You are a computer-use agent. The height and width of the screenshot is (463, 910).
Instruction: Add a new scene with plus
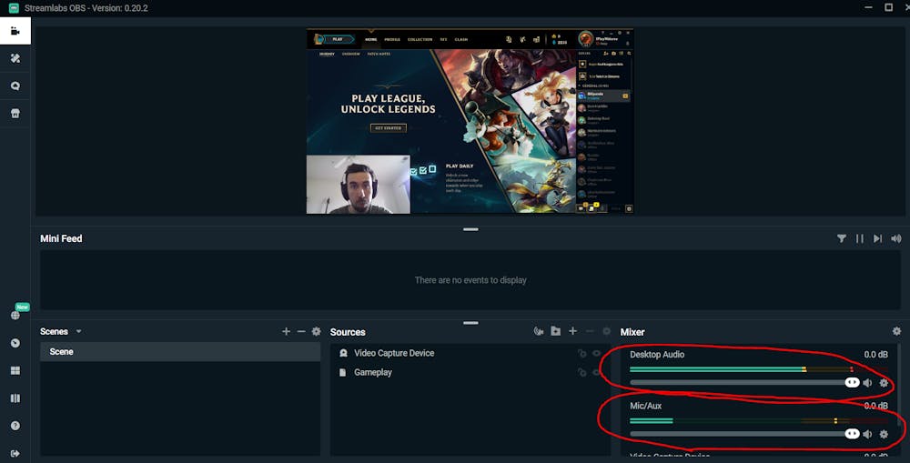pos(286,331)
